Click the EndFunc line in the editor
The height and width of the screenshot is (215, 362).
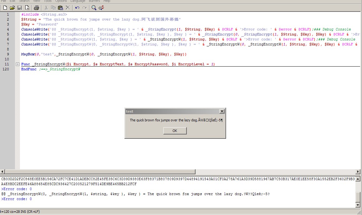click(51, 69)
